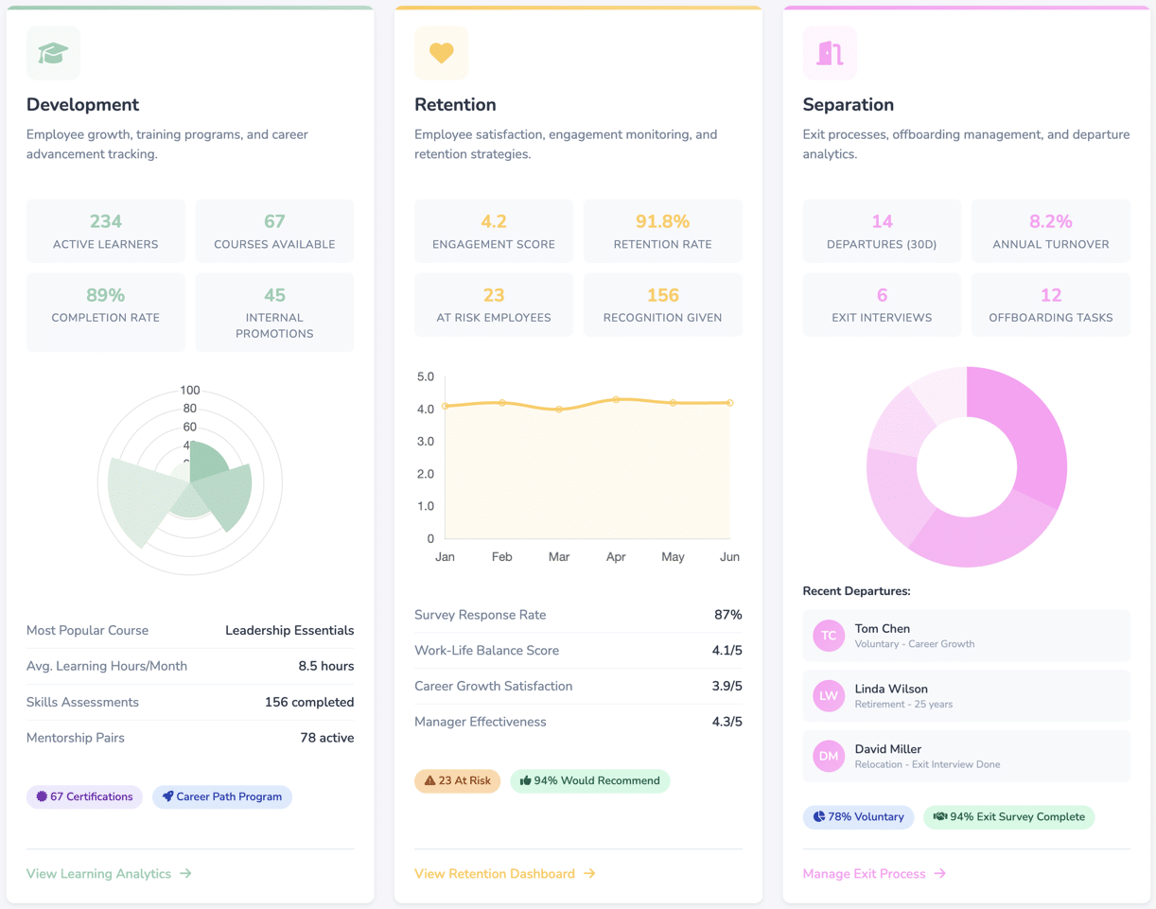Select David Miller's departure entry

pos(965,756)
